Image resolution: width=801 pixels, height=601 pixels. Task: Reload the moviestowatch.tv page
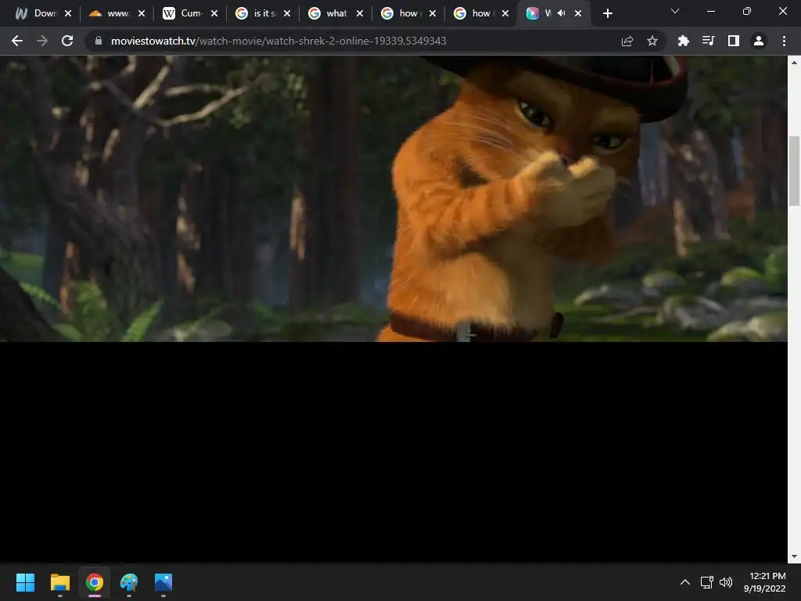[67, 41]
